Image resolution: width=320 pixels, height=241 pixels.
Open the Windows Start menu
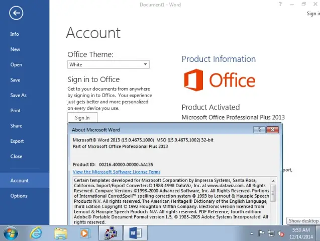click(11, 233)
